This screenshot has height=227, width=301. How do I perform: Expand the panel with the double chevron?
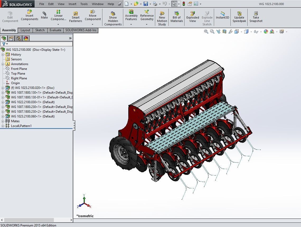(x=70, y=38)
